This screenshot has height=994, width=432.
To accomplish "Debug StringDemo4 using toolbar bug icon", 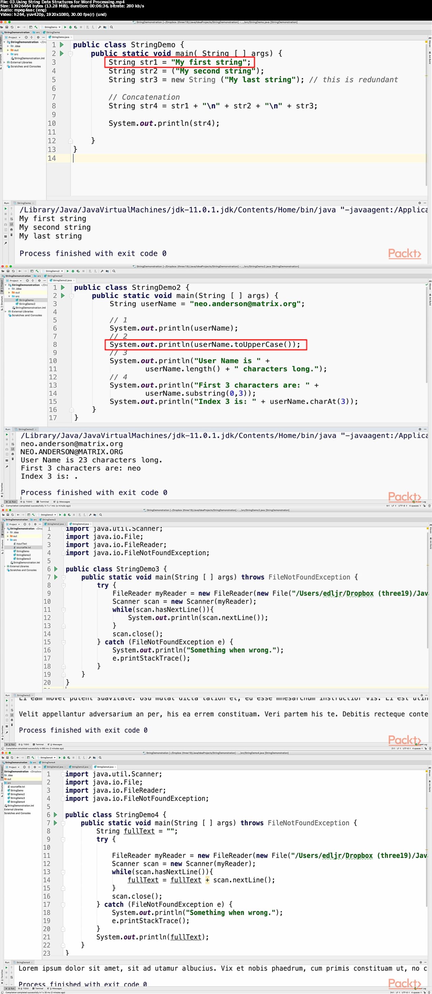I will tap(64, 757).
